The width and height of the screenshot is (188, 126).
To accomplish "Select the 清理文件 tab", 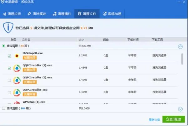I will tap(87, 14).
